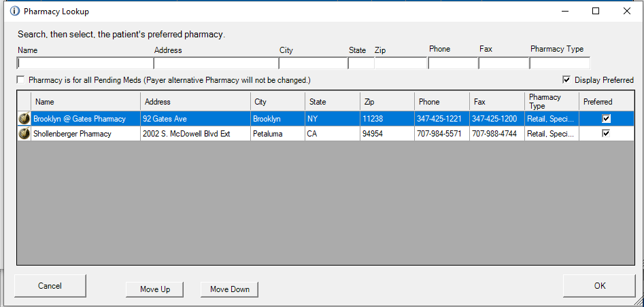Maximize the Pharmacy Lookup window
Viewport: 644px width, 307px height.
click(596, 11)
